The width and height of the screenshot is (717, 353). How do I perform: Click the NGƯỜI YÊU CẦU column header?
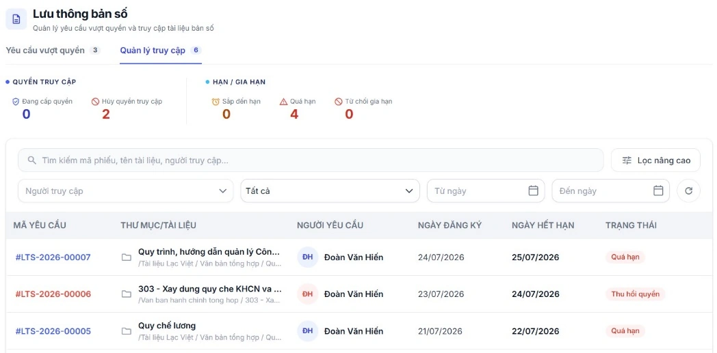(330, 225)
